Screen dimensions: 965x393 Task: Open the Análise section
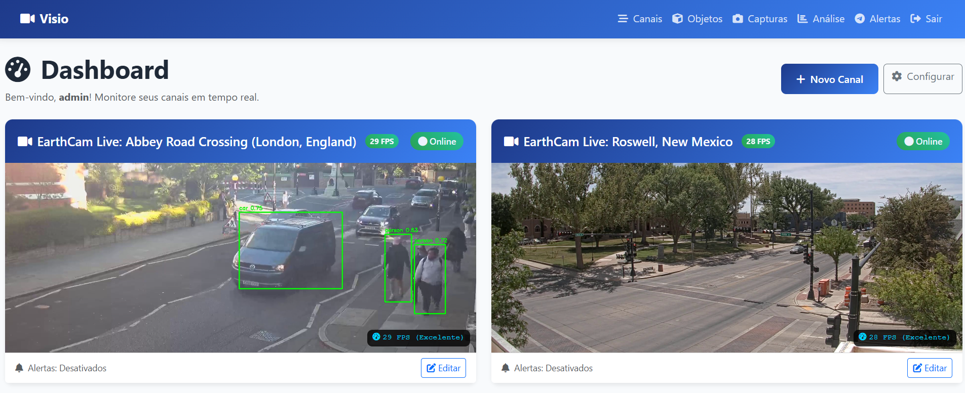pos(821,19)
